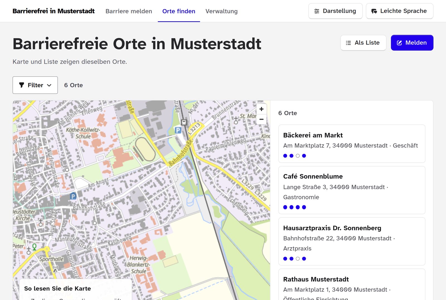Click the Sporthalle label on map
The image size is (446, 300).
[51, 259]
